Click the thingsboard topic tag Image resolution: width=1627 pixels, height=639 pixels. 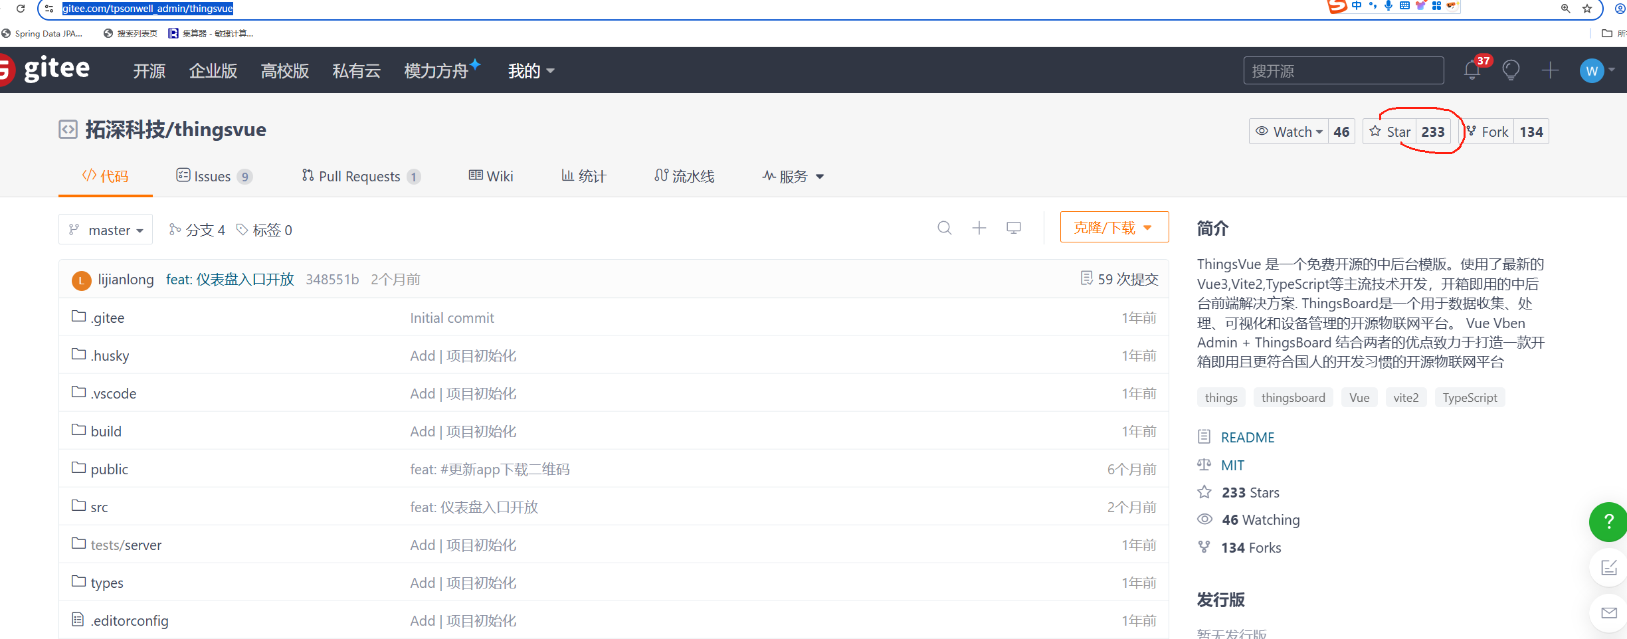click(1293, 397)
